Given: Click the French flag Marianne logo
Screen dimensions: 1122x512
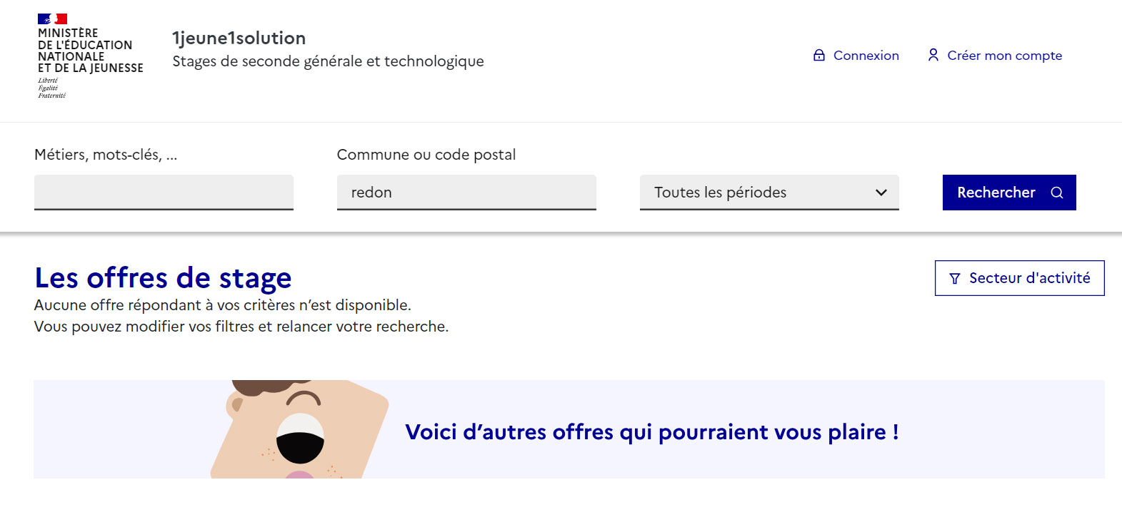Looking at the screenshot, I should pos(52,19).
